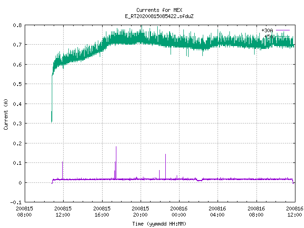This screenshot has width=304, height=228.
Task: Click the y-axis tick value 0.2
Action: pyautogui.click(x=17, y=143)
